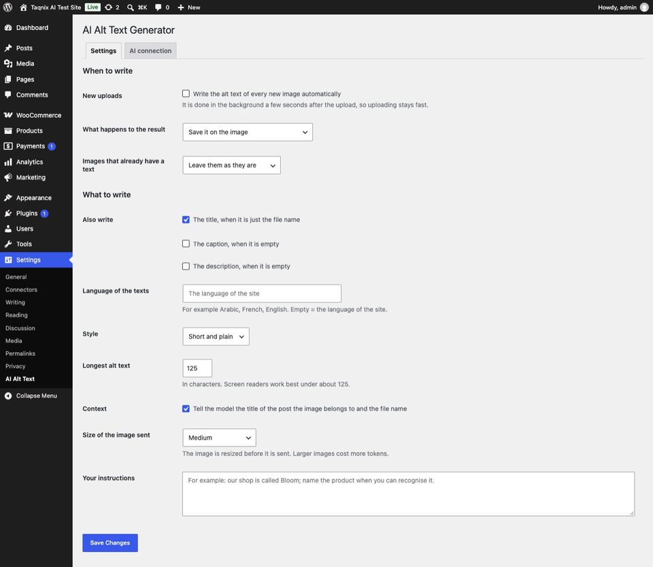
Task: Open the updates icon showing 2
Action: (108, 7)
